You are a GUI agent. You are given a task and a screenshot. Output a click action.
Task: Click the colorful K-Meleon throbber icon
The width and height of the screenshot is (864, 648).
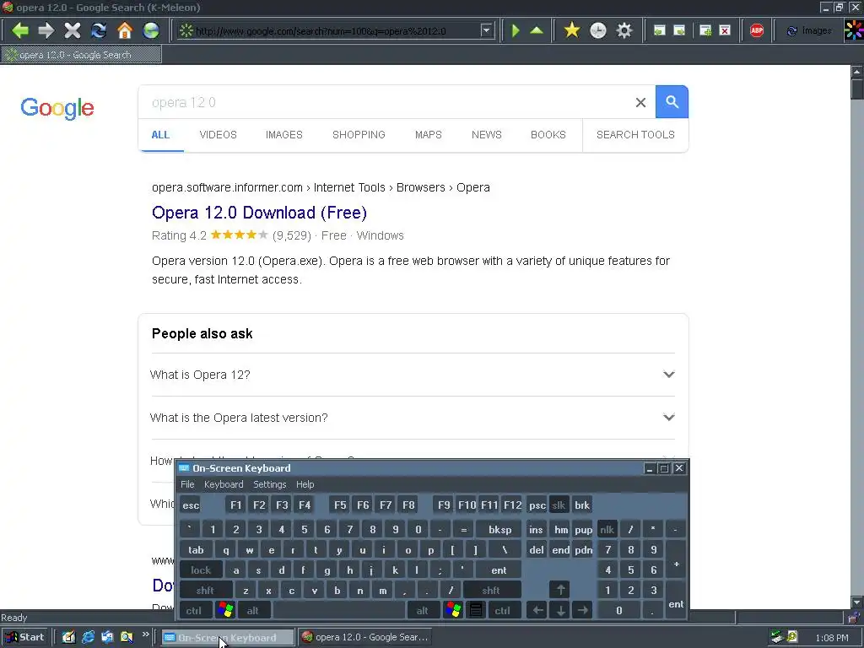point(854,30)
